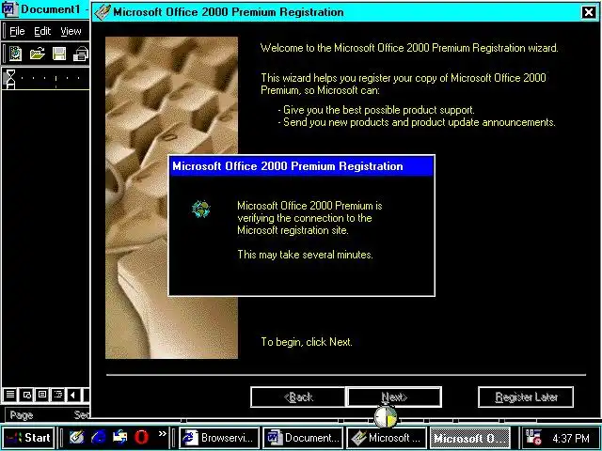
Task: Switch to Web Layout view in Word
Action: coord(26,395)
